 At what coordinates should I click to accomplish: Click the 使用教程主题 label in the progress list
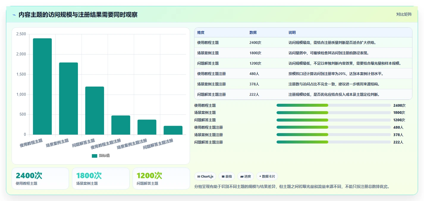[205, 105]
